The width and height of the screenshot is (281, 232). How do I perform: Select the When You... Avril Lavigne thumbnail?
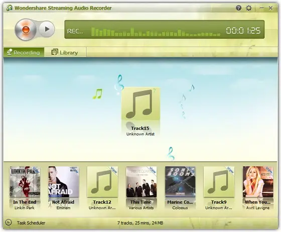258,182
